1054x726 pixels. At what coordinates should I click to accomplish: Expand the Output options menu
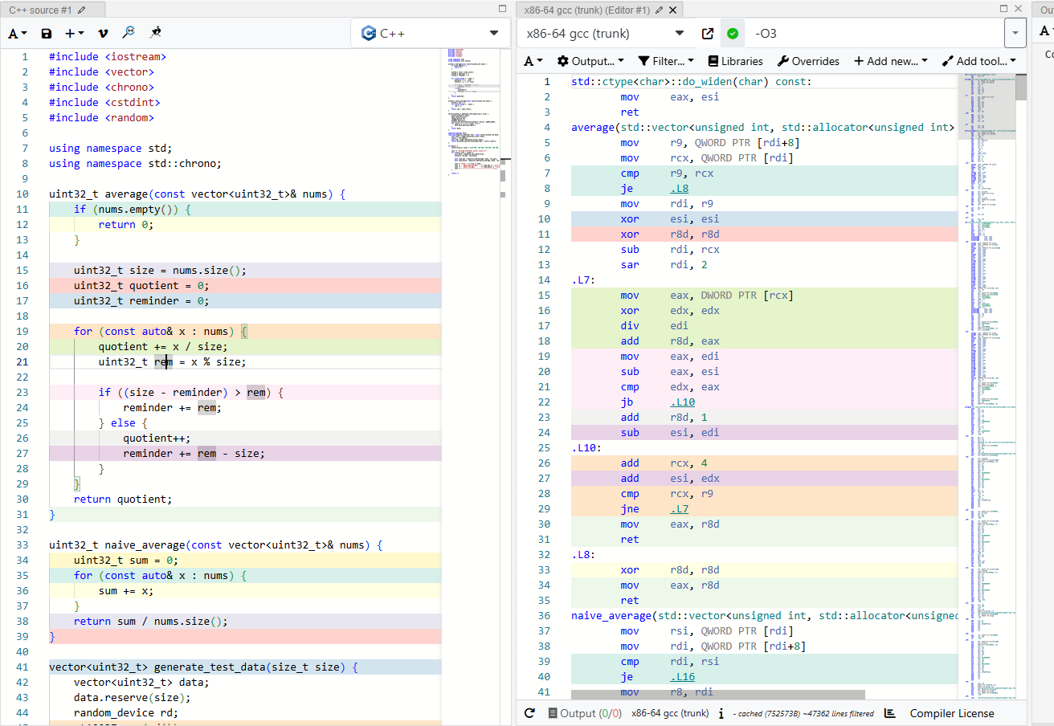click(x=590, y=61)
